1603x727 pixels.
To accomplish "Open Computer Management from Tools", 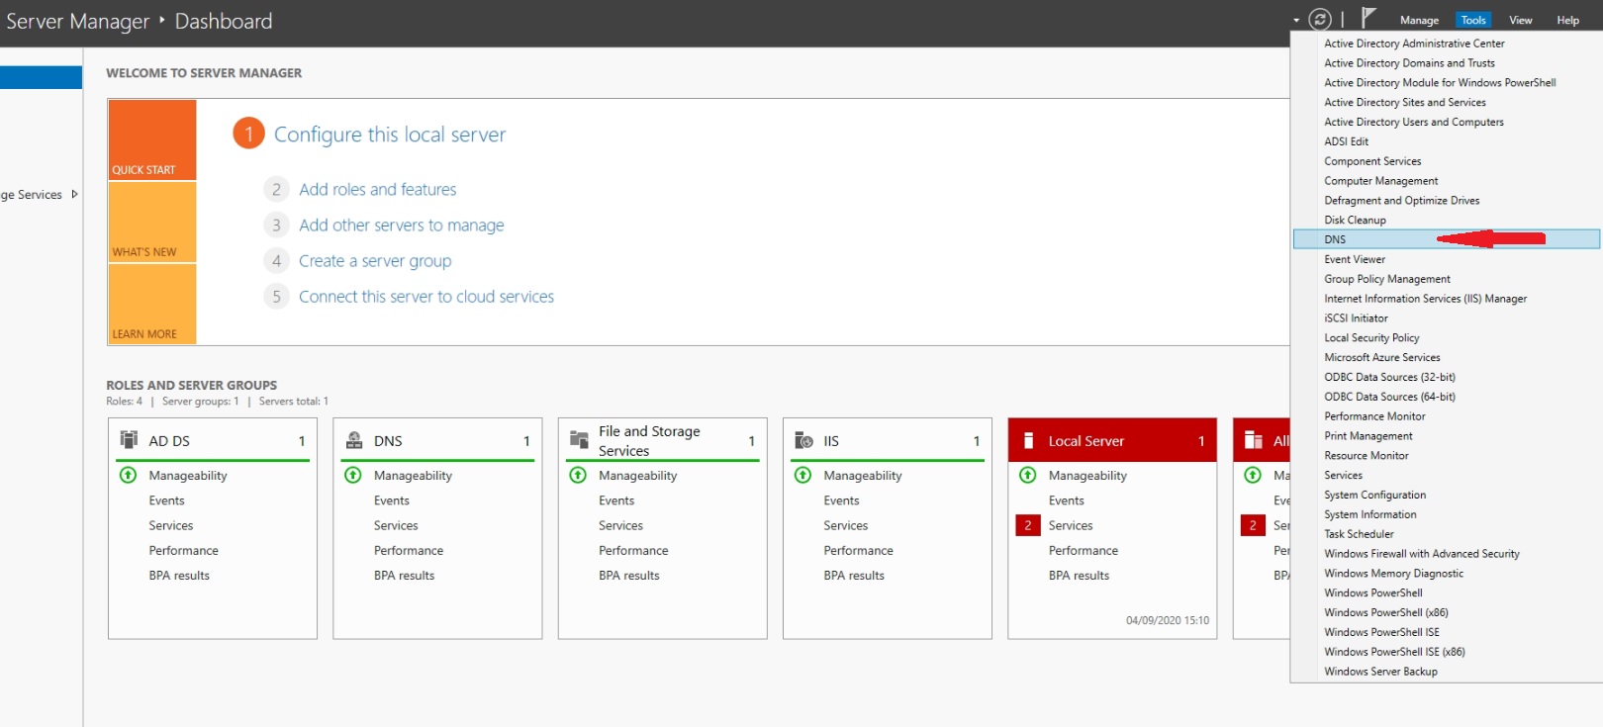I will click(x=1381, y=181).
